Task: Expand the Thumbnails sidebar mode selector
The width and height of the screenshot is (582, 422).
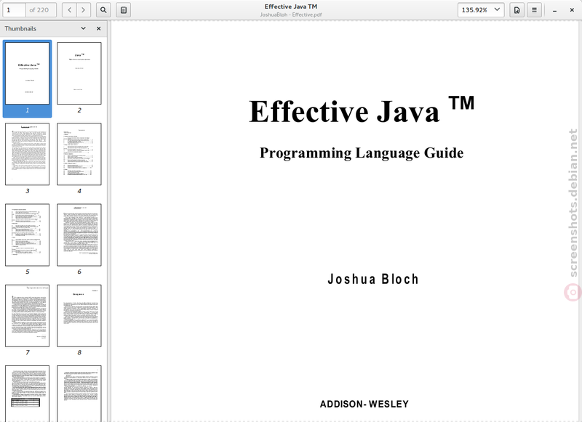Action: 84,28
